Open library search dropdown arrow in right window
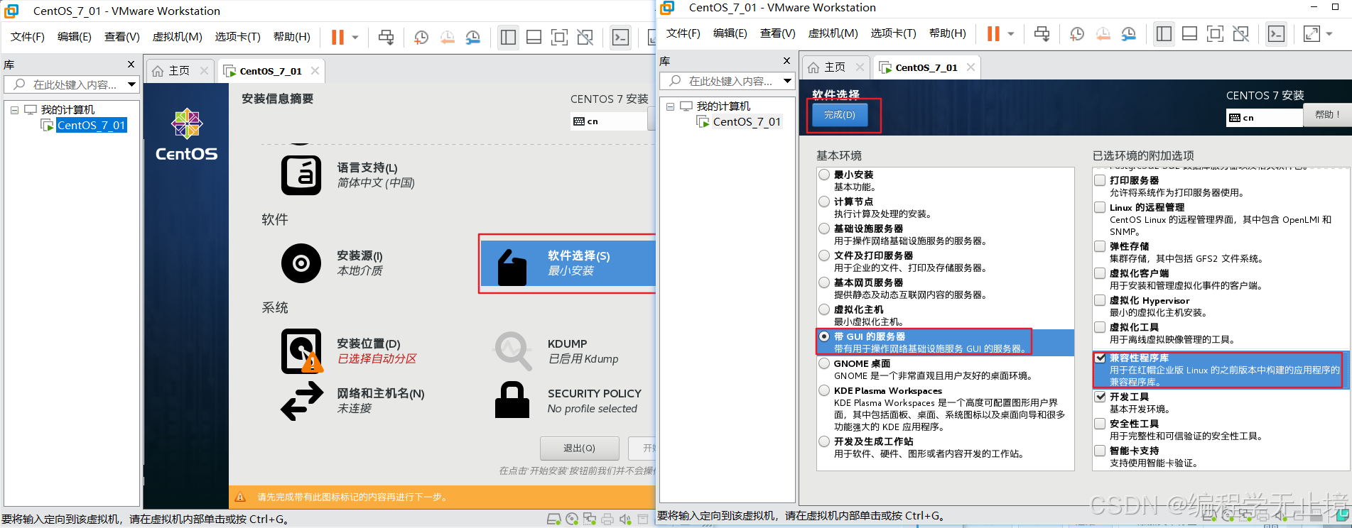 pos(787,81)
